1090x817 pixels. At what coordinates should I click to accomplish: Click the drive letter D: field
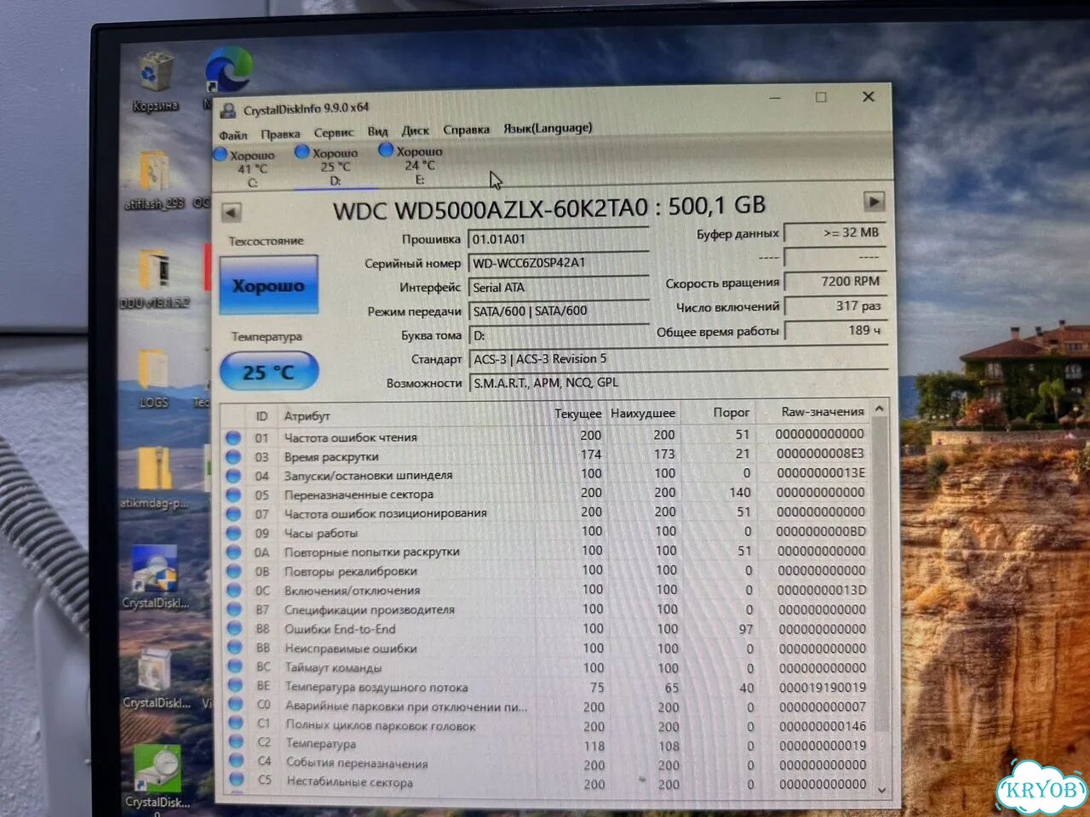pyautogui.click(x=559, y=335)
